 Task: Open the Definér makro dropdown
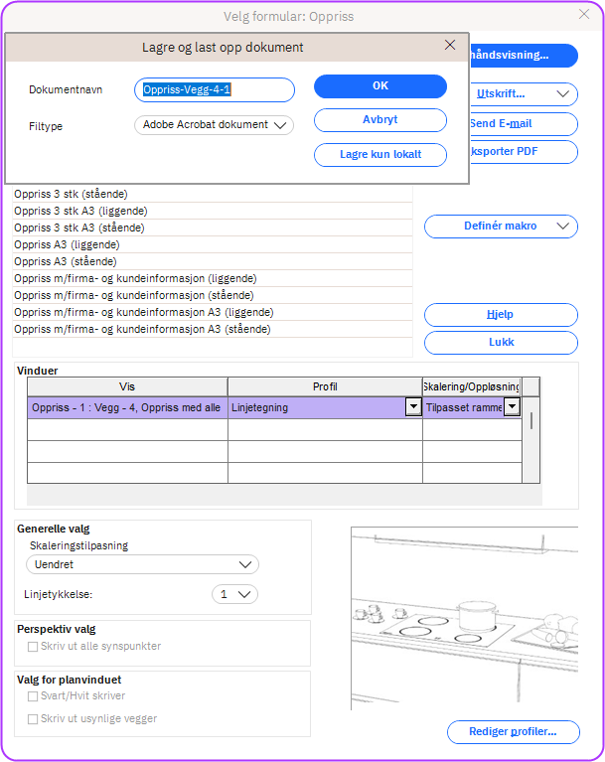(x=563, y=227)
